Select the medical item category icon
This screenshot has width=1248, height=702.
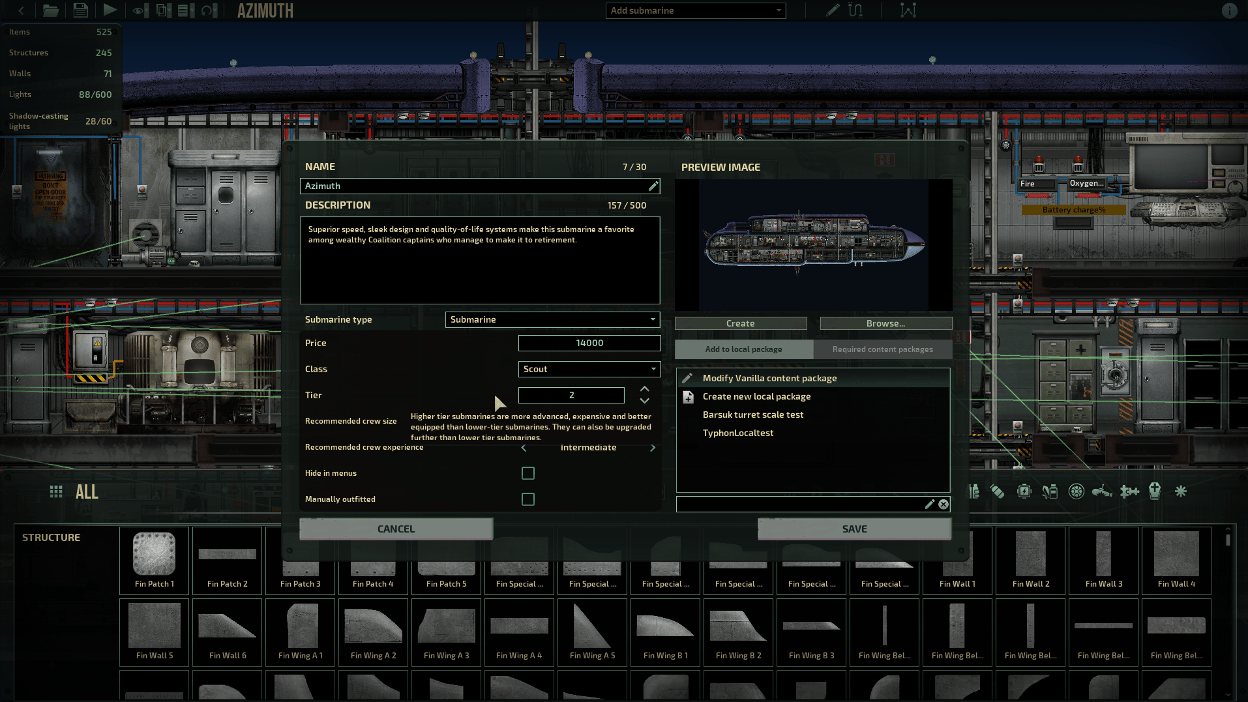(1050, 492)
